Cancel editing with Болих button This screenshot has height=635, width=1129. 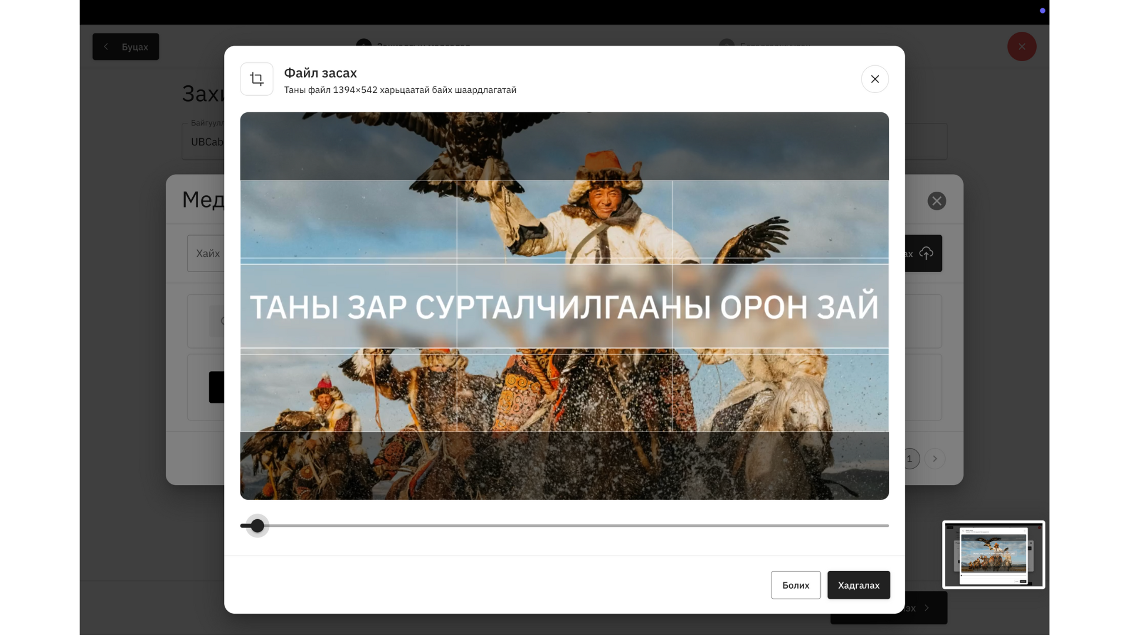pyautogui.click(x=795, y=585)
